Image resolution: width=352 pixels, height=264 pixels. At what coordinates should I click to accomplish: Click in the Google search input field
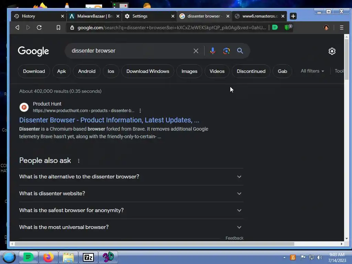pos(130,51)
